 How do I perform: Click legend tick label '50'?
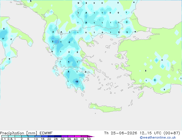(x=89, y=139)
